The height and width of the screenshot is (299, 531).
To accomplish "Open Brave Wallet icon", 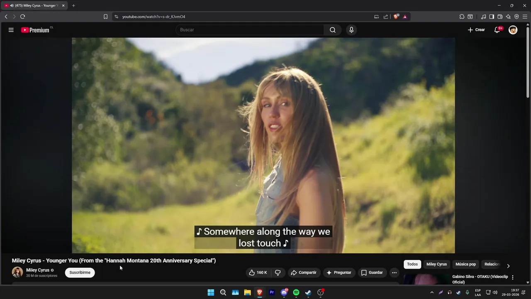I will [500, 17].
